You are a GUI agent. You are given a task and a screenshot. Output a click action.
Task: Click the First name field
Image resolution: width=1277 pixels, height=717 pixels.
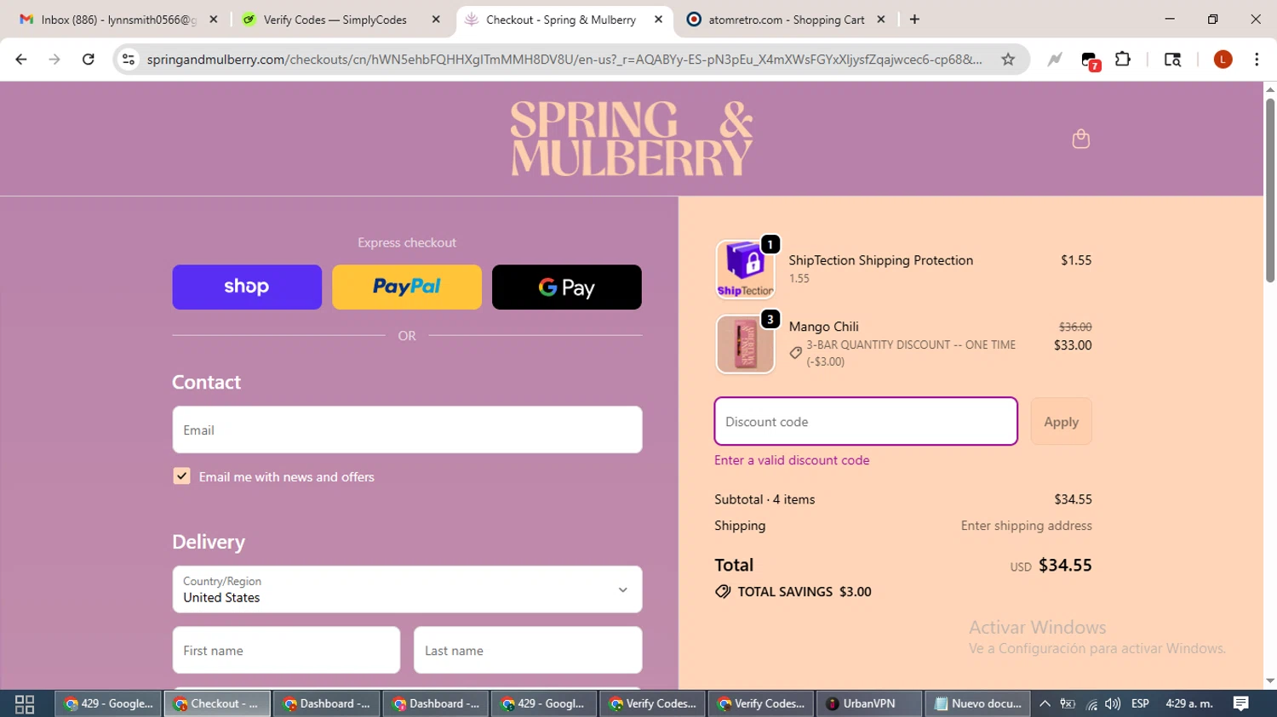(286, 651)
